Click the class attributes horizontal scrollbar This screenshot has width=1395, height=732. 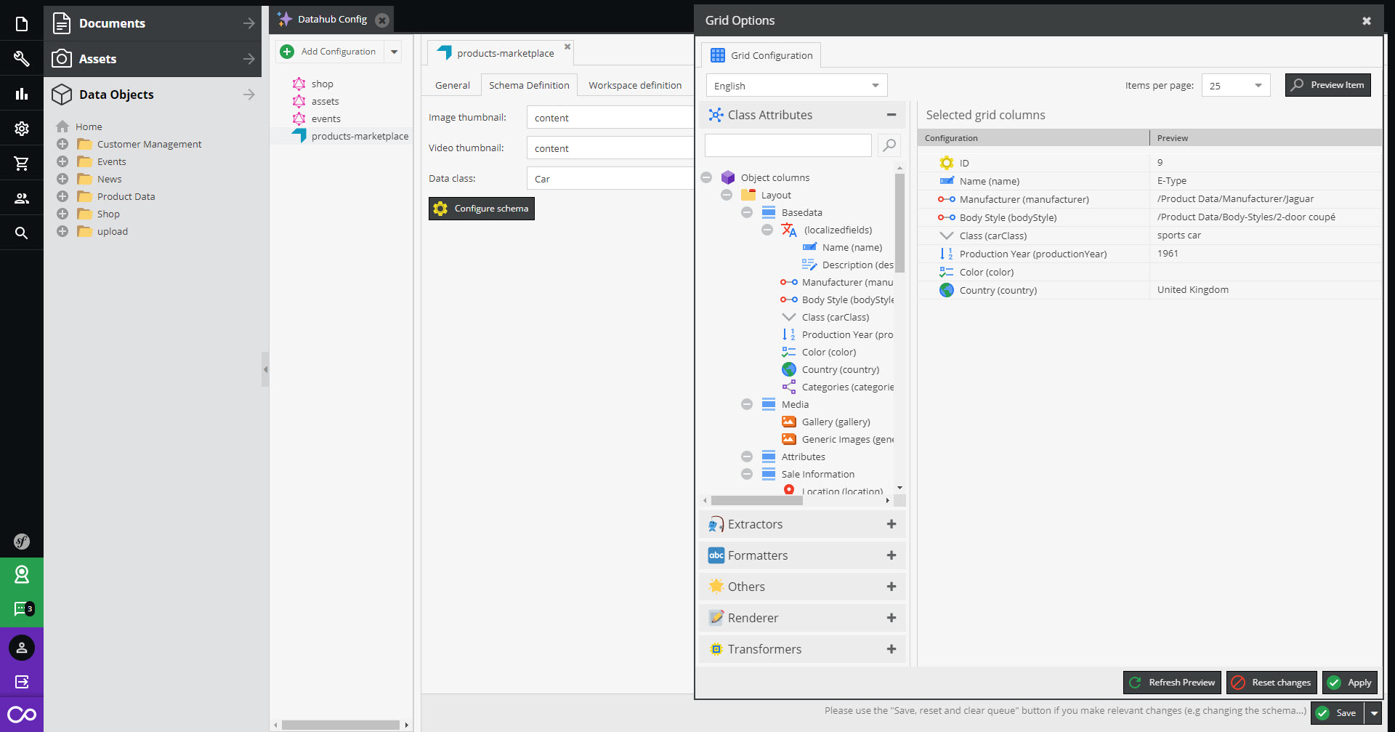(796, 500)
